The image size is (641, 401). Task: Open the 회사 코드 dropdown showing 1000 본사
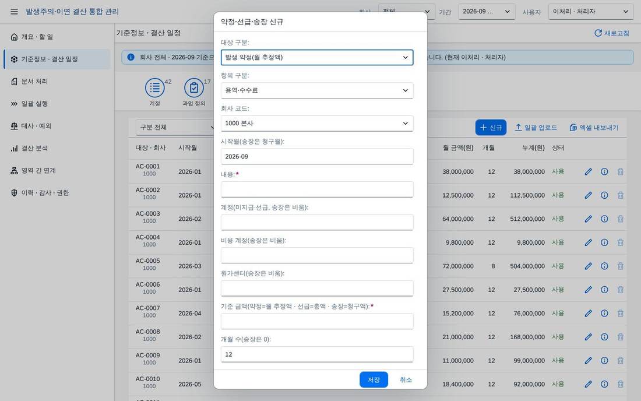pyautogui.click(x=317, y=124)
